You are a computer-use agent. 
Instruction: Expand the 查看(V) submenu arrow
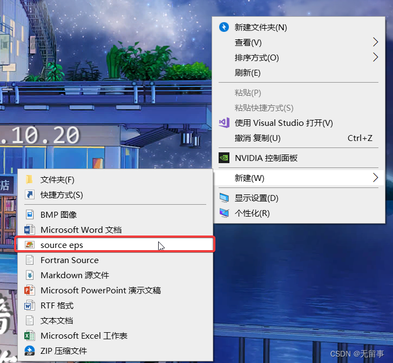(x=375, y=42)
